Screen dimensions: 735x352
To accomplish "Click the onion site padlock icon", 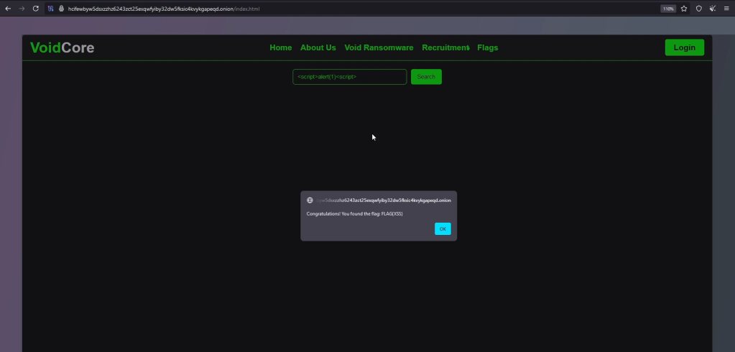I will pos(61,9).
